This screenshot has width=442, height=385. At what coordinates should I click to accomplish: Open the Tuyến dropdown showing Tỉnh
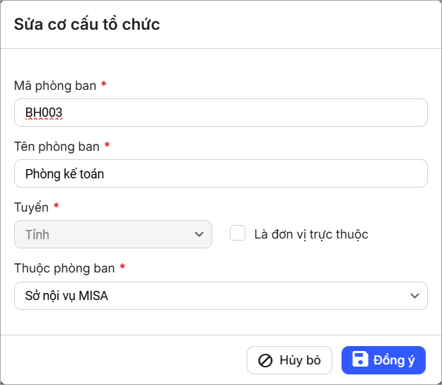coord(106,234)
